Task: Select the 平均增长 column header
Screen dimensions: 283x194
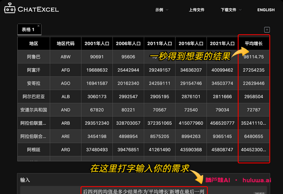Action: (x=254, y=44)
